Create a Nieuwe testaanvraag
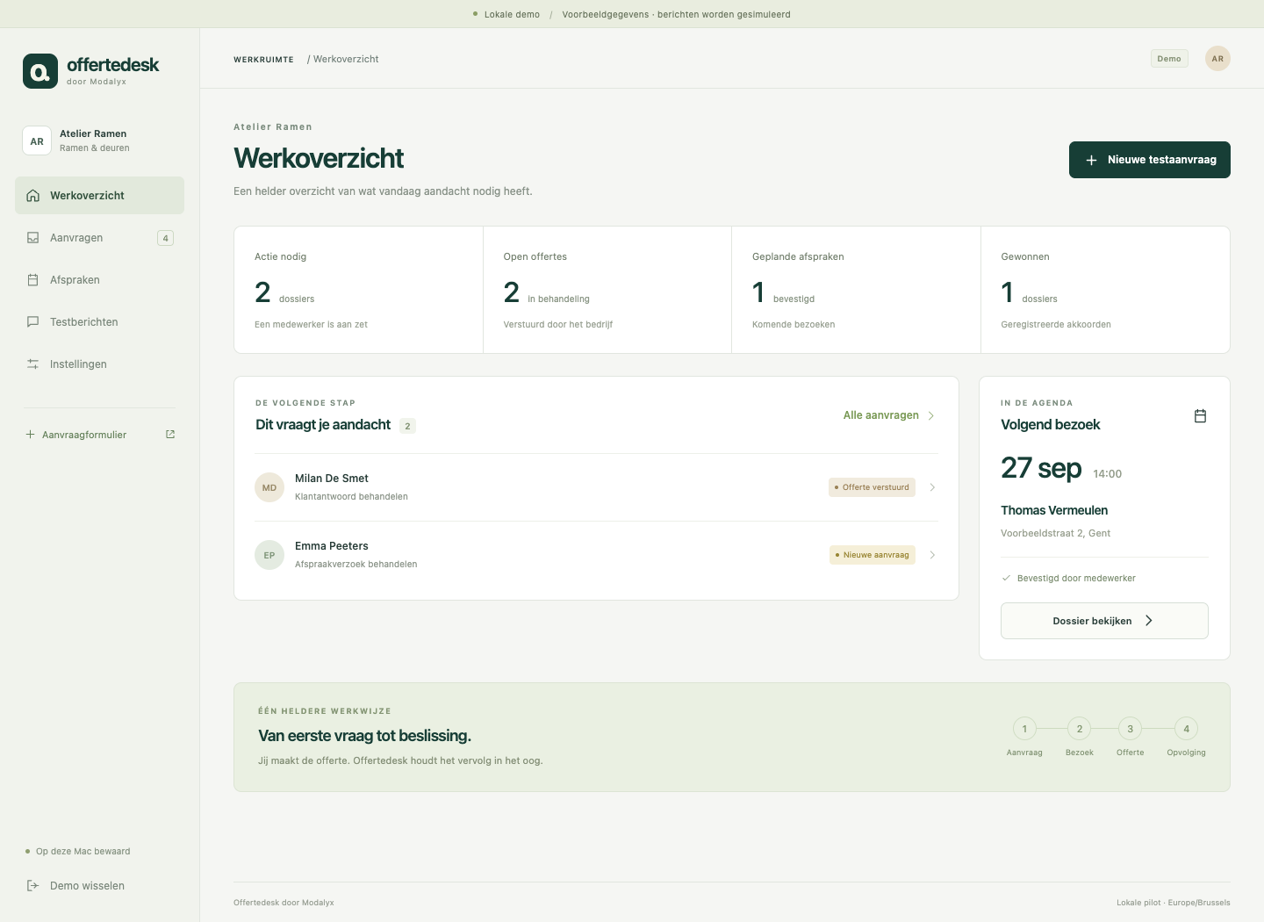This screenshot has width=1264, height=922. pyautogui.click(x=1150, y=160)
